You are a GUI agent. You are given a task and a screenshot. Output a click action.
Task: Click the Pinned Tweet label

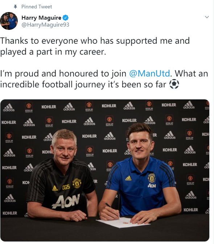click(37, 7)
